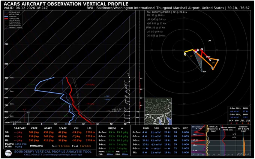Click the UP label on the hodograph
Image resolution: width=255 pixels, height=159 pixels.
[x=191, y=56]
